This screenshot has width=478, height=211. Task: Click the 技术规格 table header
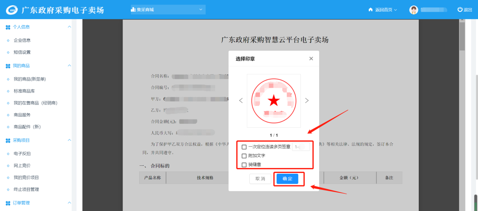click(x=205, y=178)
